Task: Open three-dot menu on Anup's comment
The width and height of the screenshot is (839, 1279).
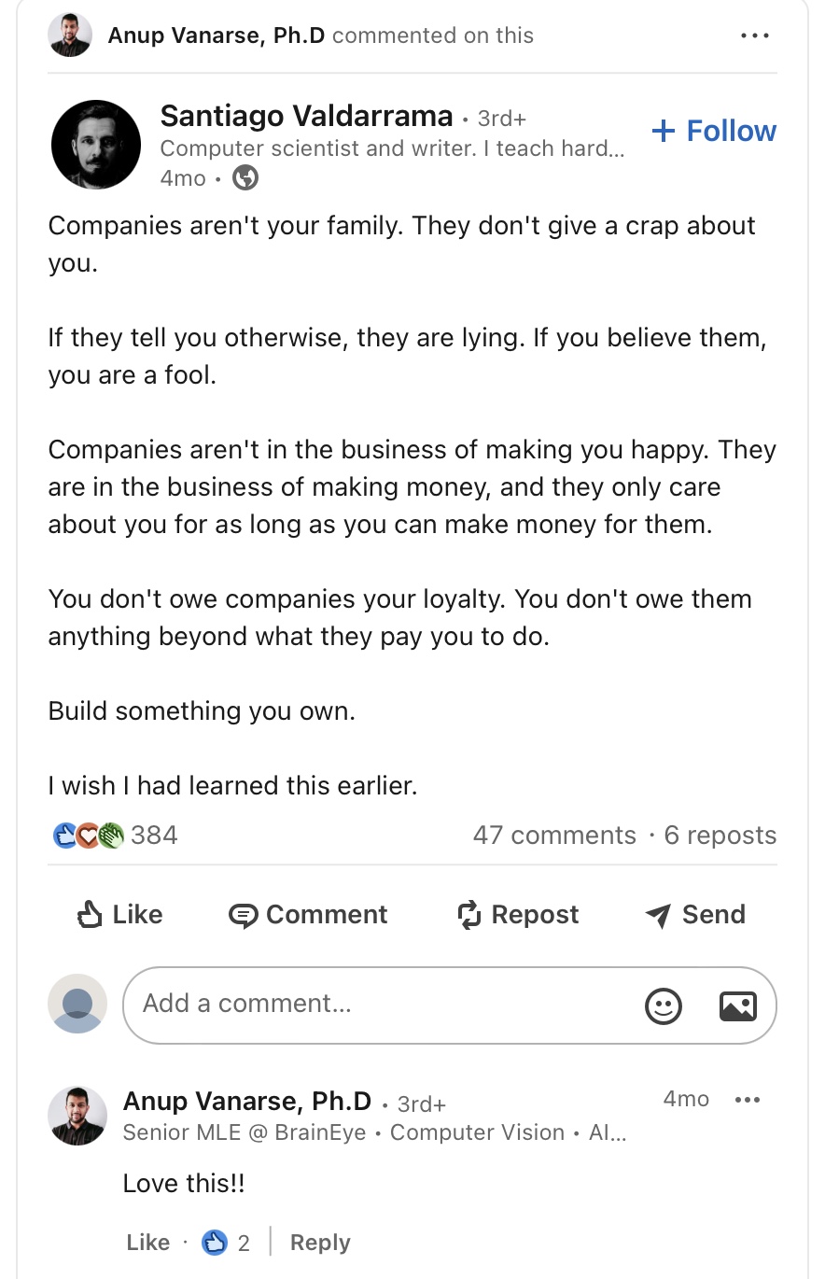Action: tap(748, 1100)
